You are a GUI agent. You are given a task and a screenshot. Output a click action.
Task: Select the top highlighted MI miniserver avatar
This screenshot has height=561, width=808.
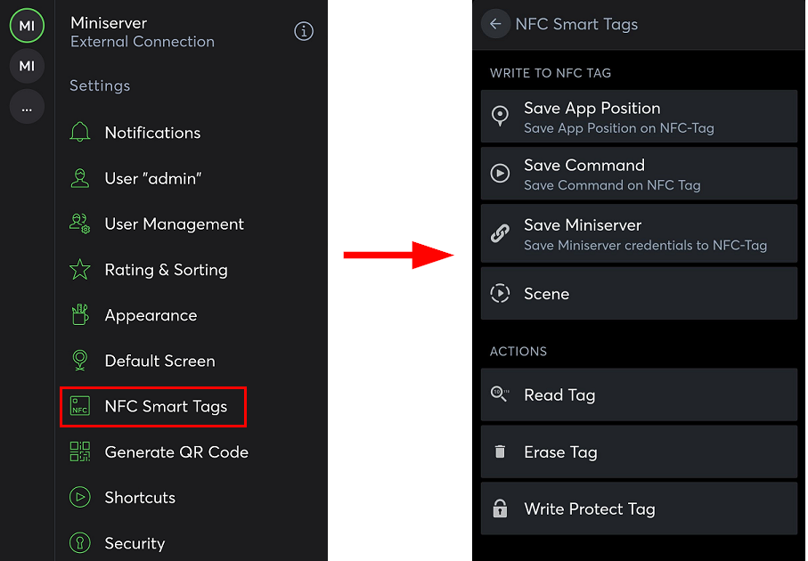(27, 26)
